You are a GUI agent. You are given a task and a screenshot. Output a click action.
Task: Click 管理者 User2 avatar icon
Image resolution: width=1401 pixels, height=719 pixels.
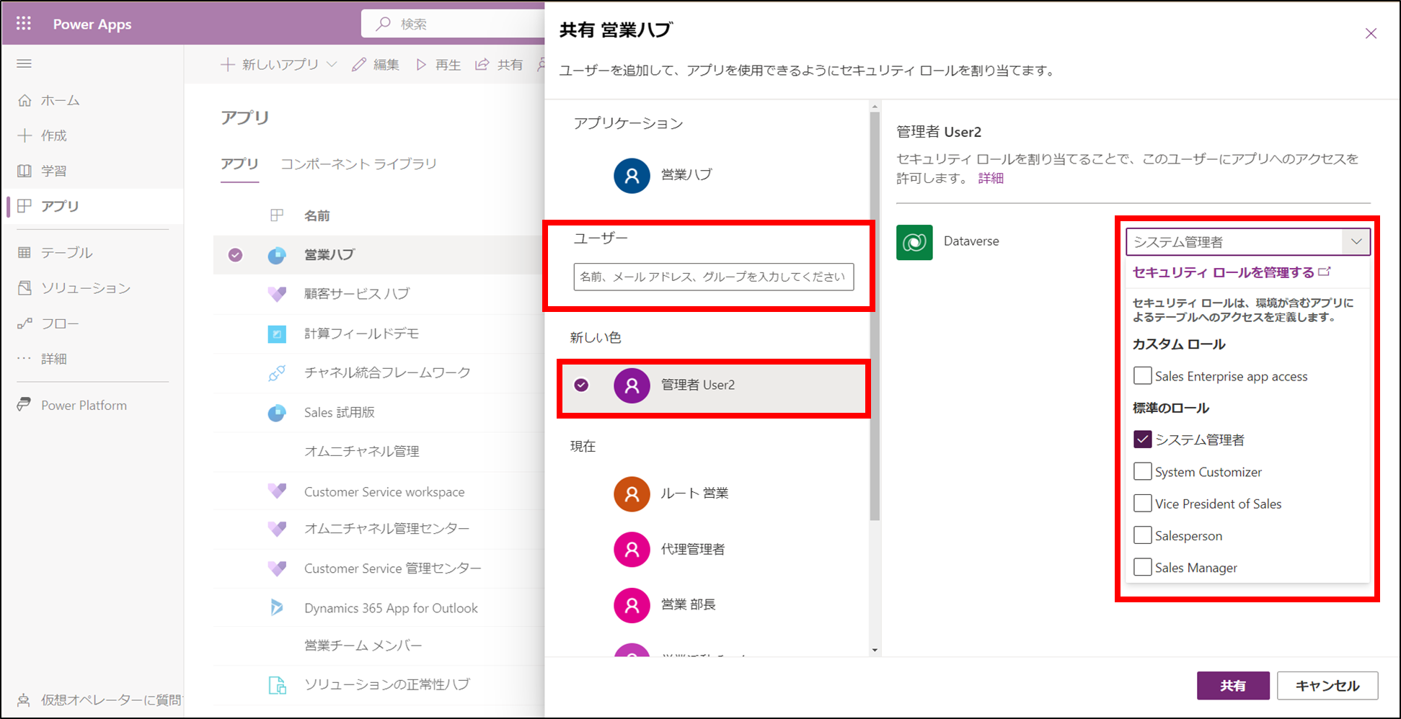(x=632, y=385)
